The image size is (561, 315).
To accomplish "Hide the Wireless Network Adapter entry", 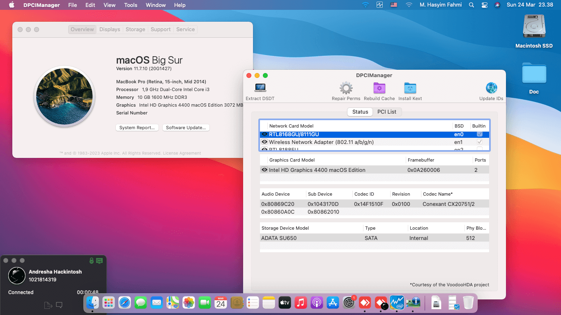I will tap(264, 142).
